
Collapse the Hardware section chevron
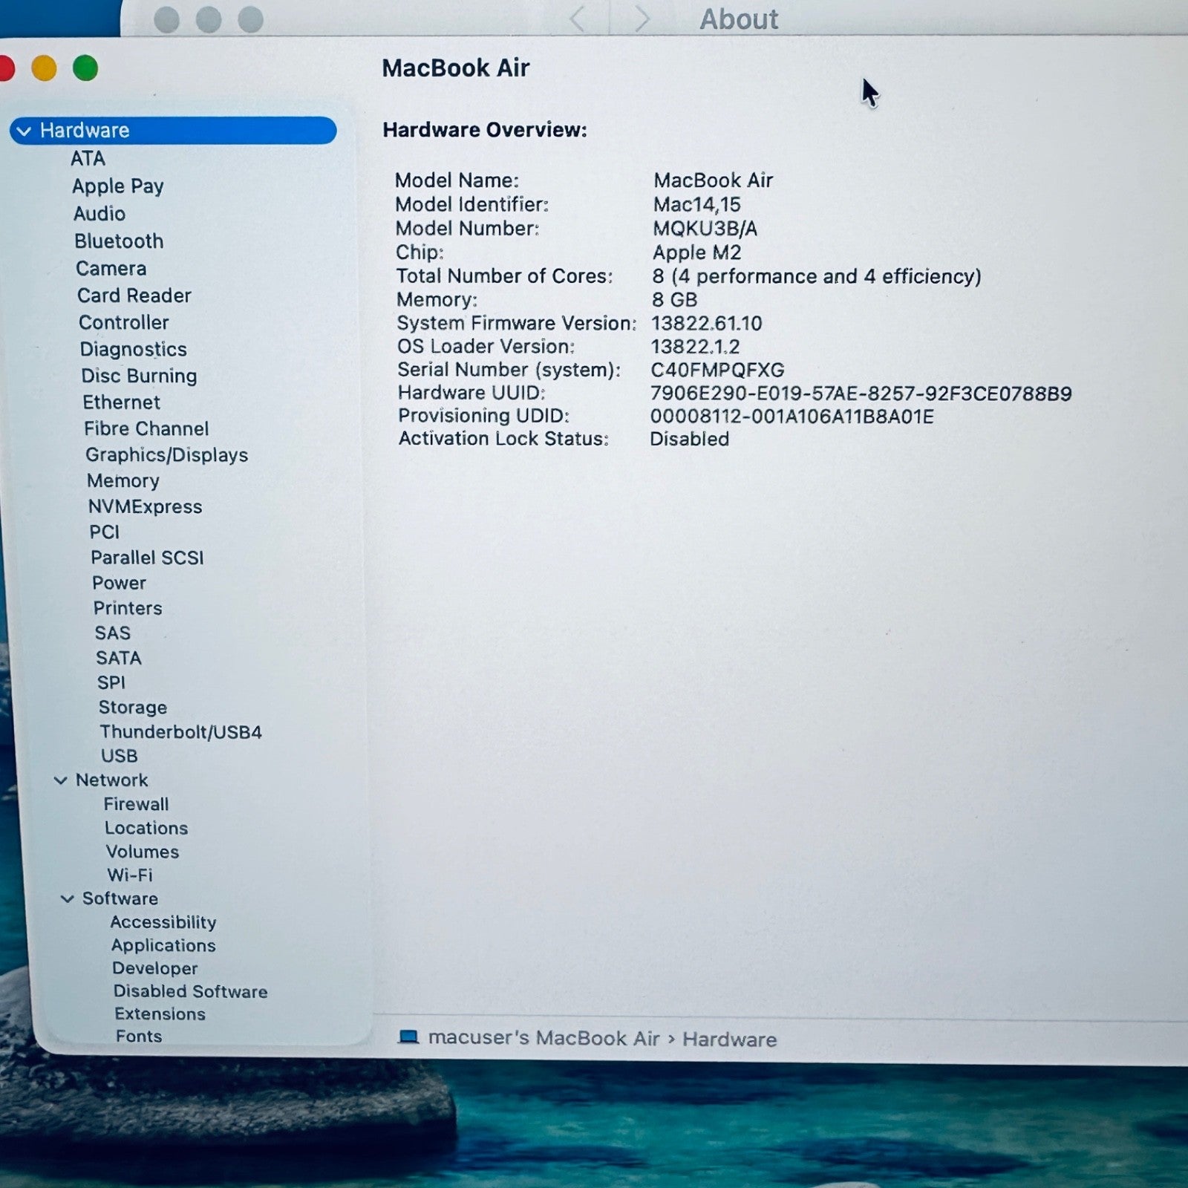click(x=24, y=131)
